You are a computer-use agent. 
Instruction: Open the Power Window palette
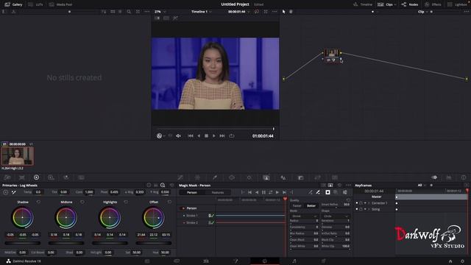point(232,177)
